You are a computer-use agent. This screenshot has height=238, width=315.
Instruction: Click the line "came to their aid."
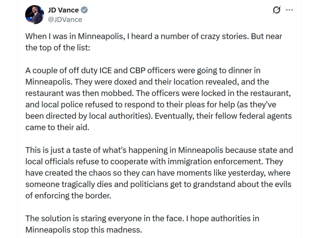58,127
